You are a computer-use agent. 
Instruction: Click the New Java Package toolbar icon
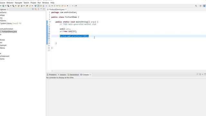click(x=19, y=6)
